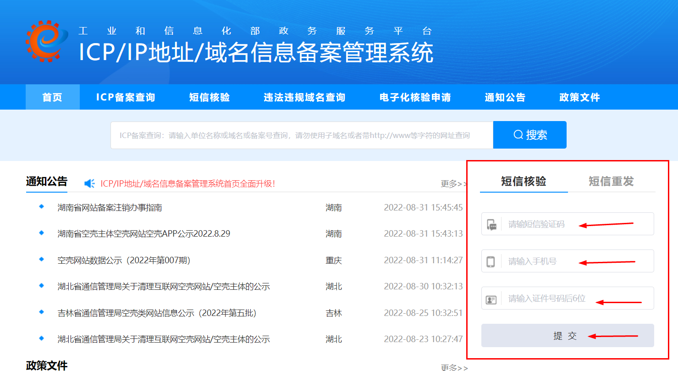Click the SMS code message icon
The height and width of the screenshot is (371, 678).
[x=491, y=225]
